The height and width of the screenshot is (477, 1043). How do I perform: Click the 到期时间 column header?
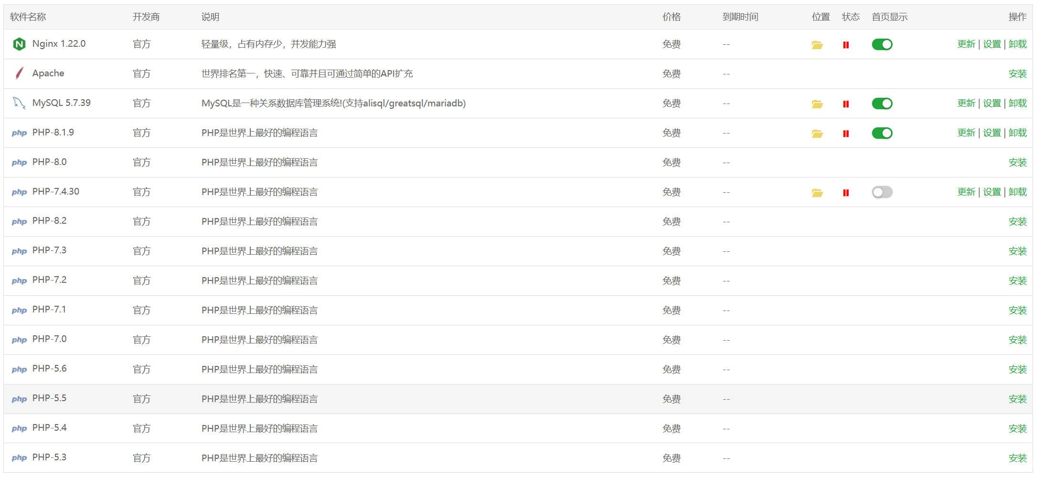(x=740, y=17)
